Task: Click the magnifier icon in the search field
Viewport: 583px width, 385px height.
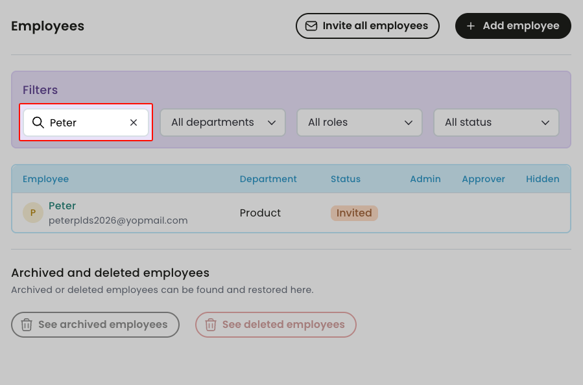Action: [38, 122]
